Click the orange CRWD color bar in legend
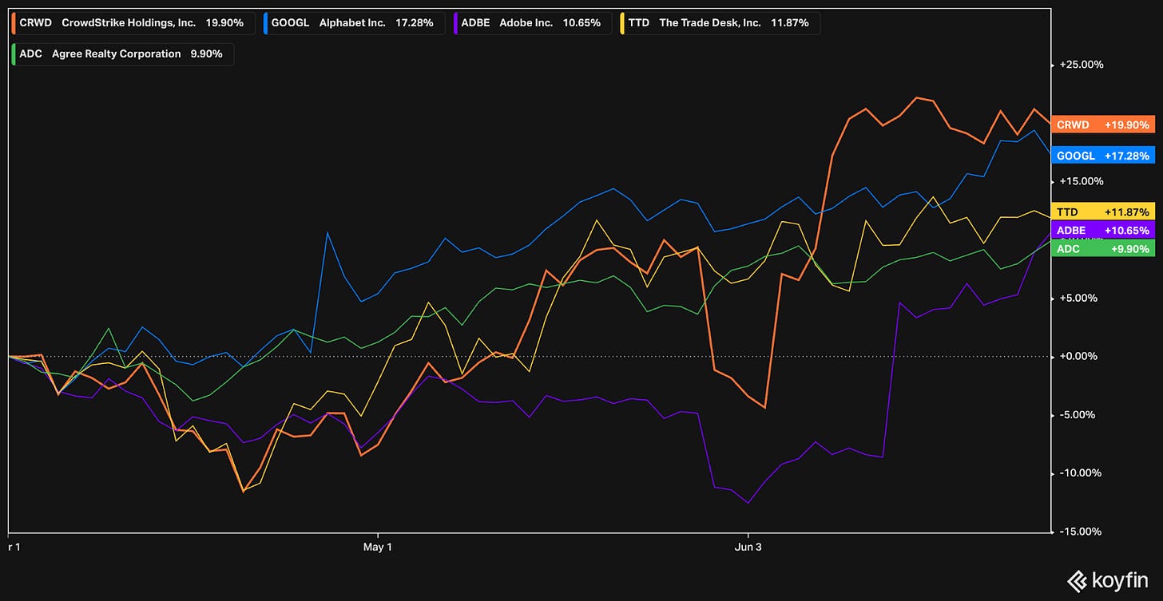The width and height of the screenshot is (1163, 601). (x=14, y=23)
